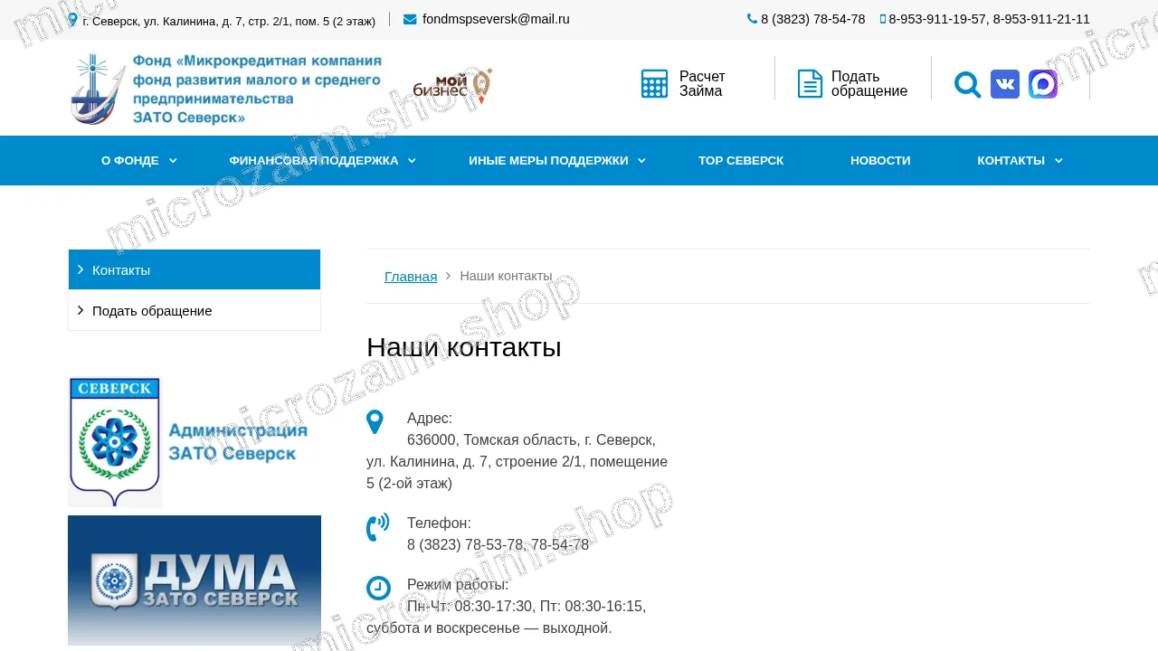Expand the О ФОНДЕ menu arrow
Screen dimensions: 1158x651
(x=173, y=161)
